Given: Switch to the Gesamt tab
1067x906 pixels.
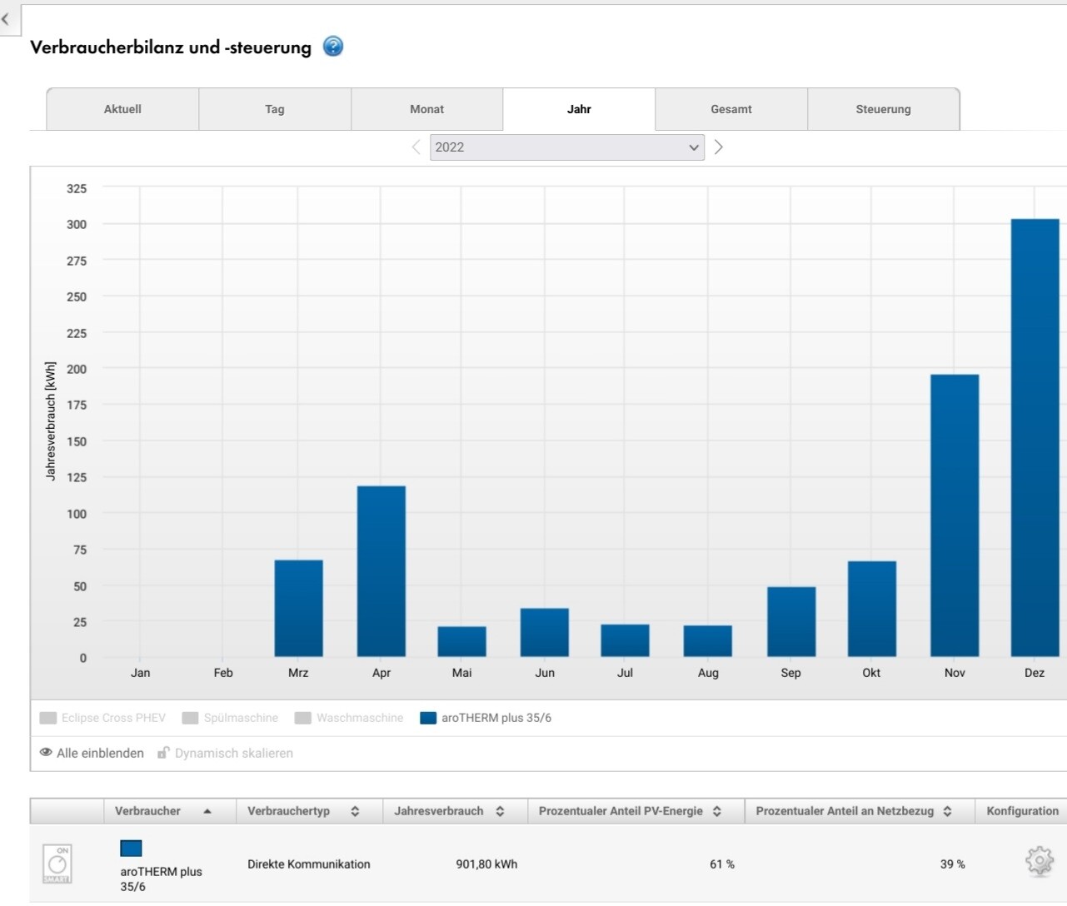Looking at the screenshot, I should [x=730, y=109].
